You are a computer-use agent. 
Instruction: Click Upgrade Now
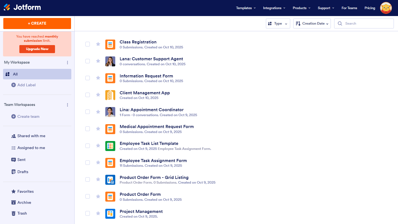tap(37, 49)
